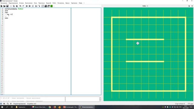Screen dimensions: 194x109
Task: Toggle keyboard layout 'рус' indicator
Action: pos(191,104)
